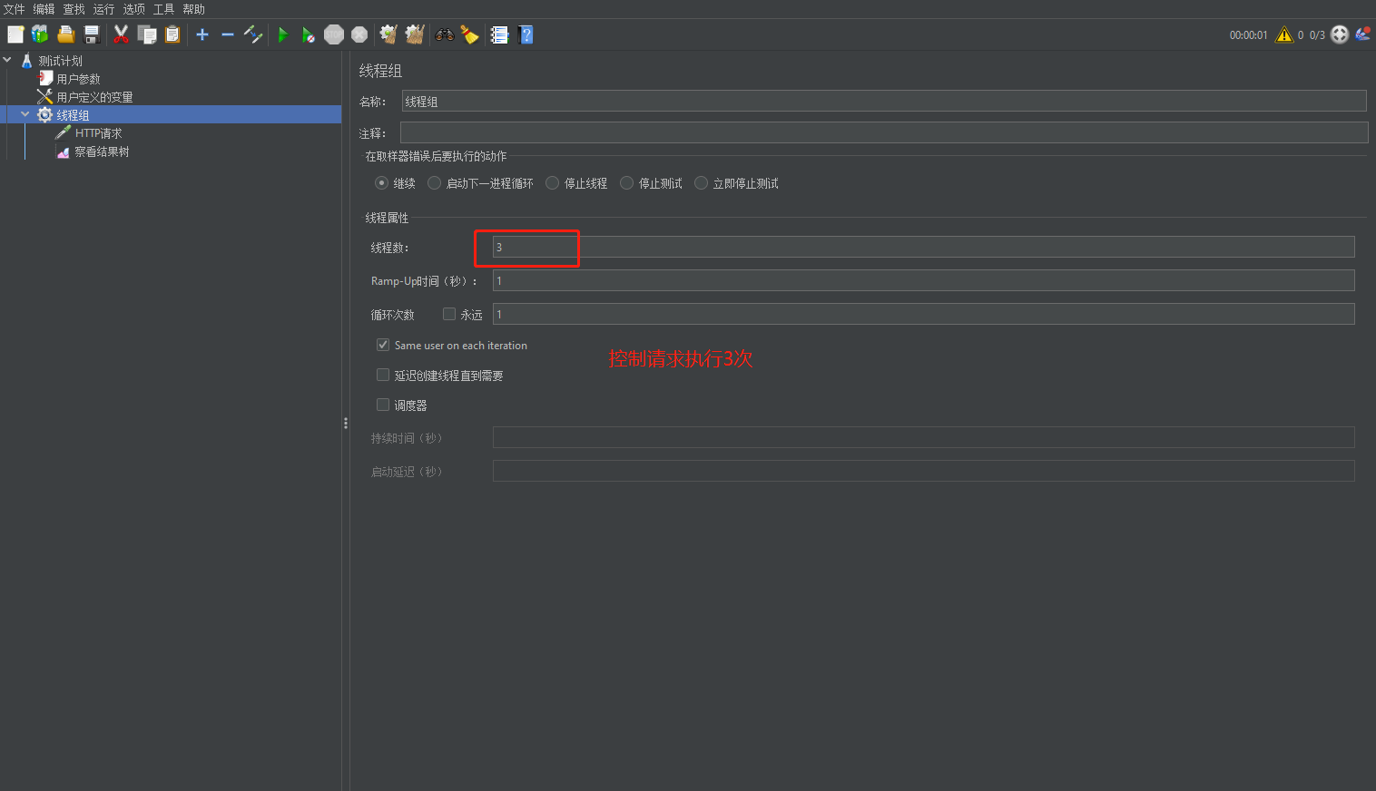Click the Open file folder icon

click(x=65, y=34)
